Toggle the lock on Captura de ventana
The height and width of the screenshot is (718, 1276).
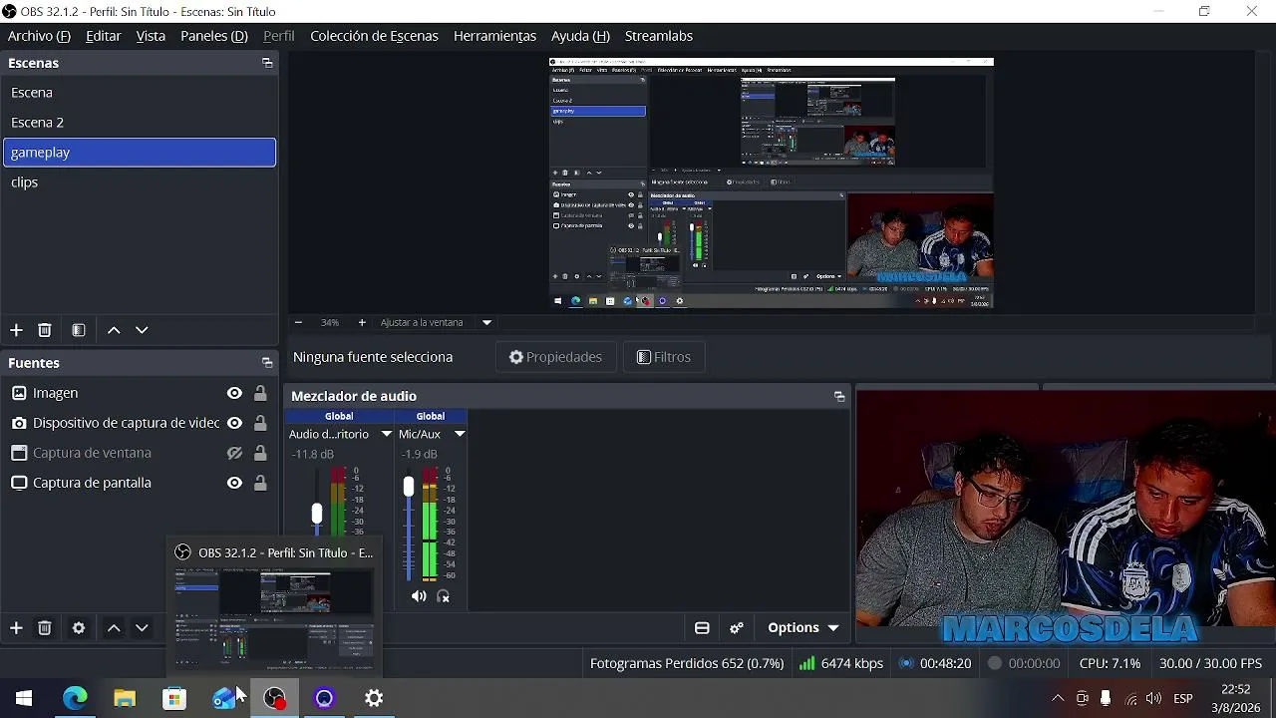click(260, 453)
